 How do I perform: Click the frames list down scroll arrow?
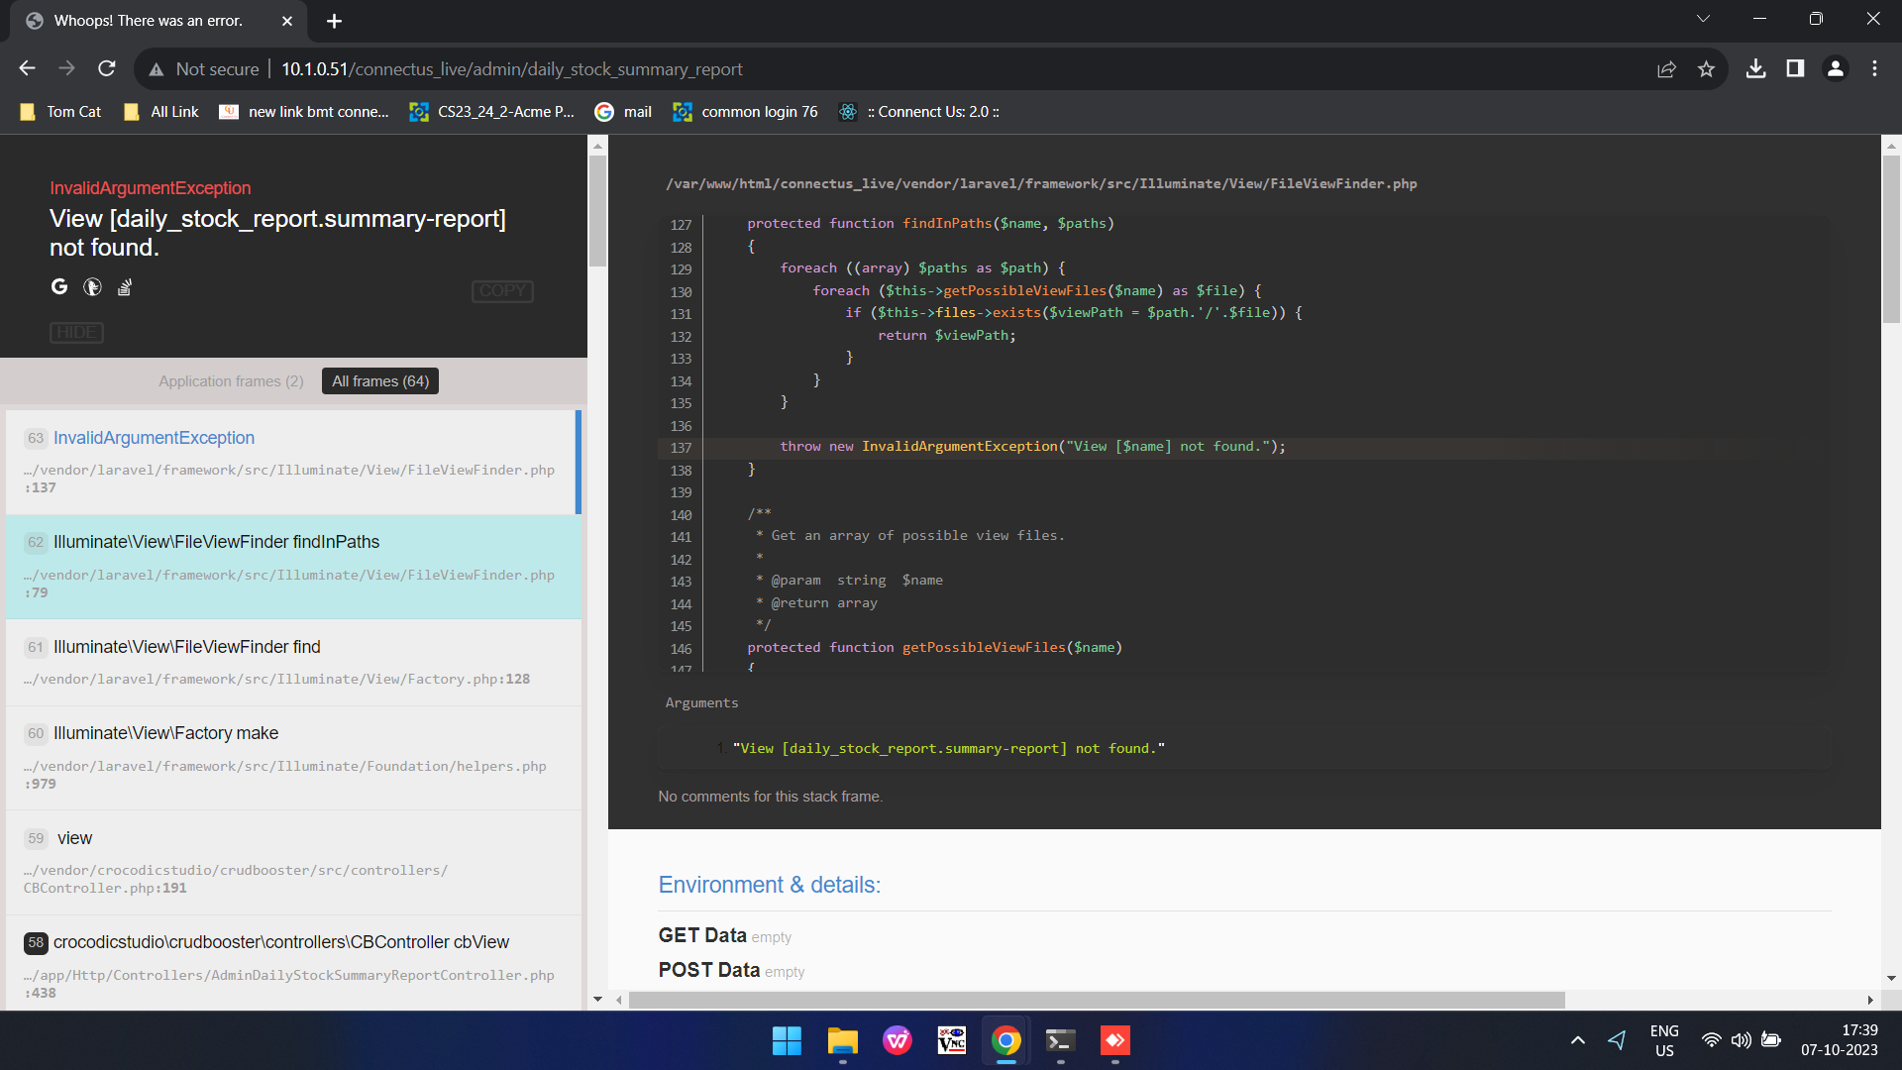[597, 1000]
